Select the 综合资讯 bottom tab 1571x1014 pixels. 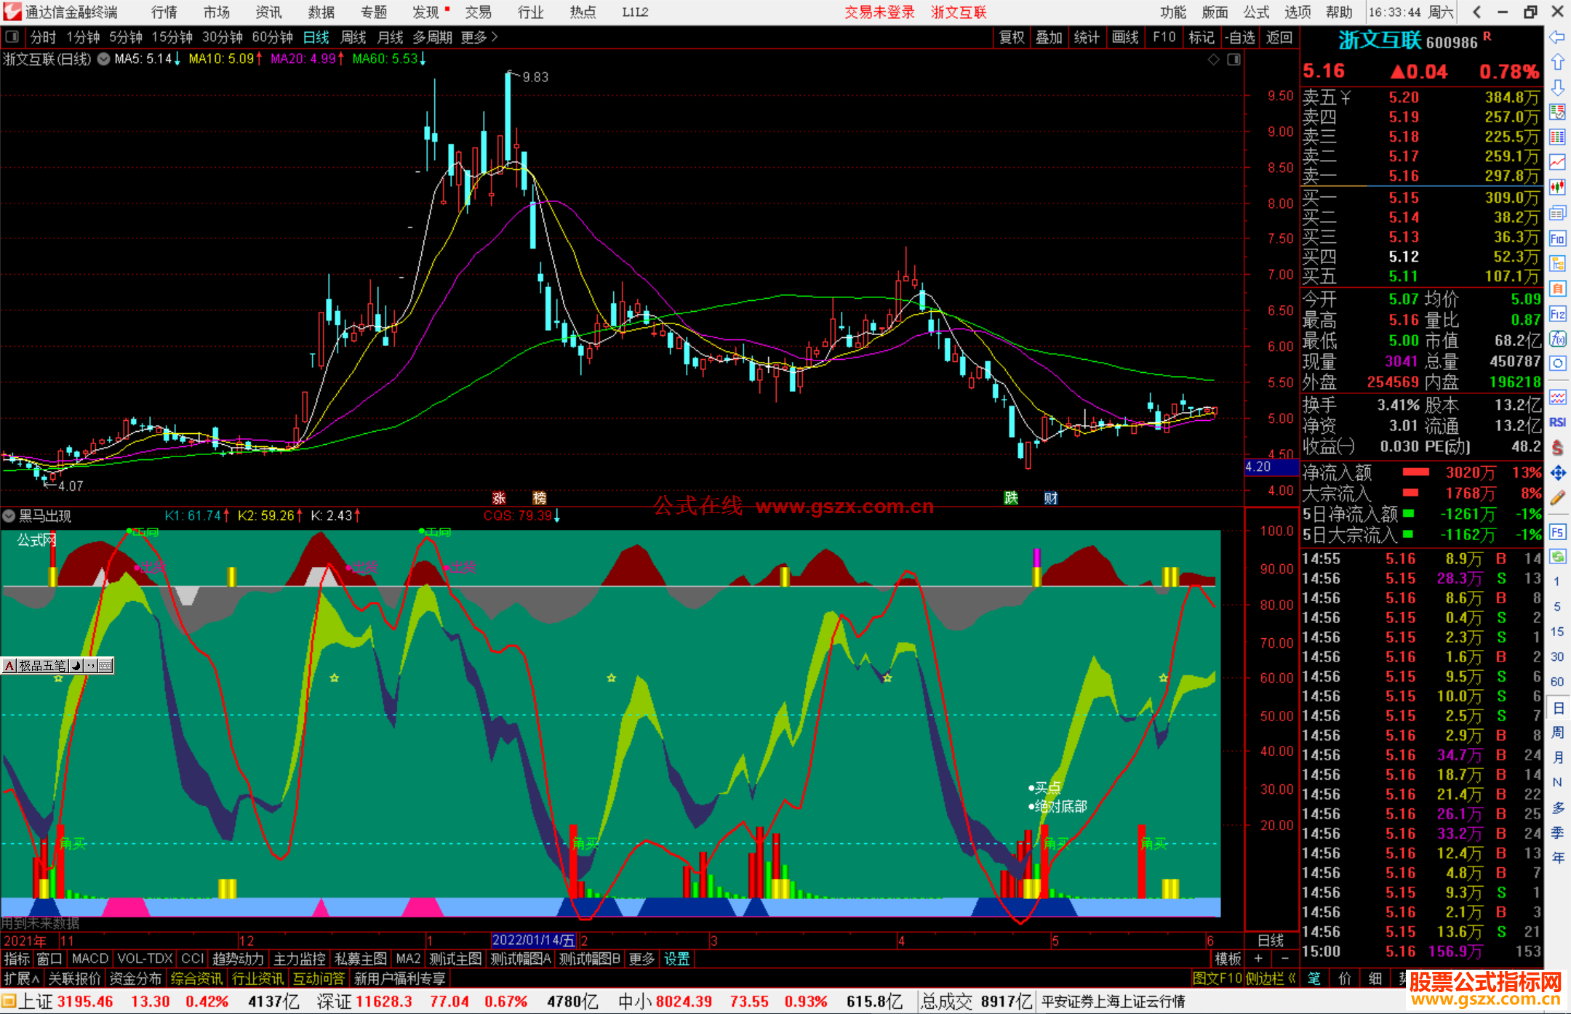(x=196, y=979)
